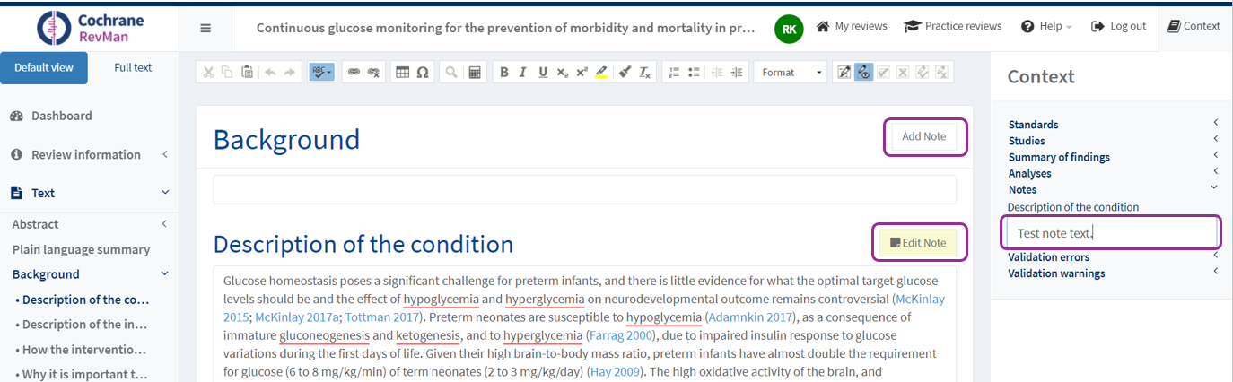
Task: Click the superscript icon
Action: (582, 73)
